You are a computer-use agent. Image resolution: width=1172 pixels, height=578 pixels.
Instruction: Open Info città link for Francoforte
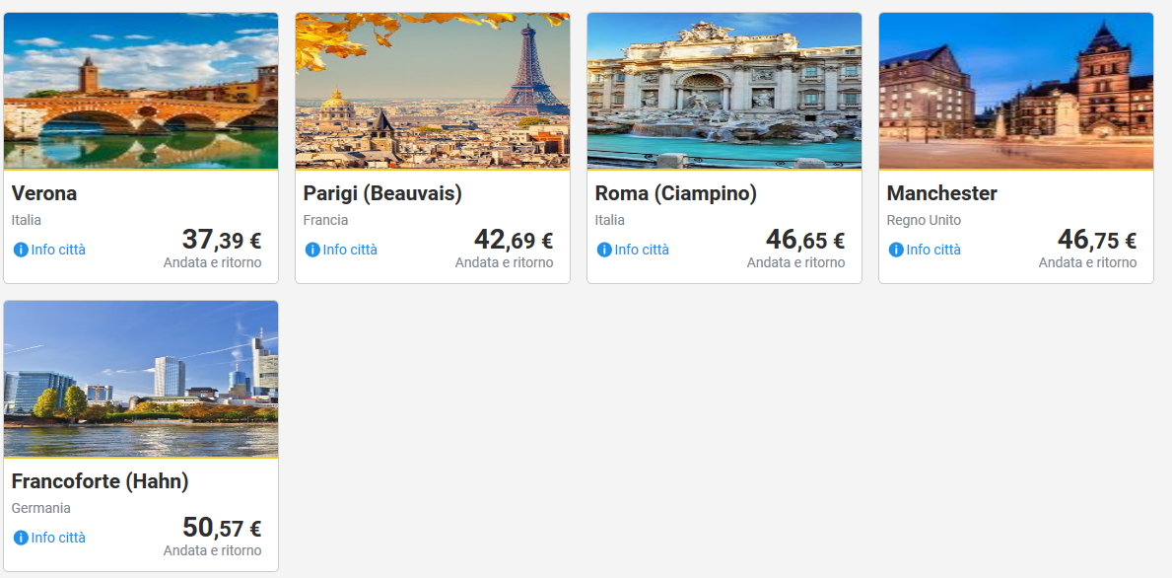[58, 538]
